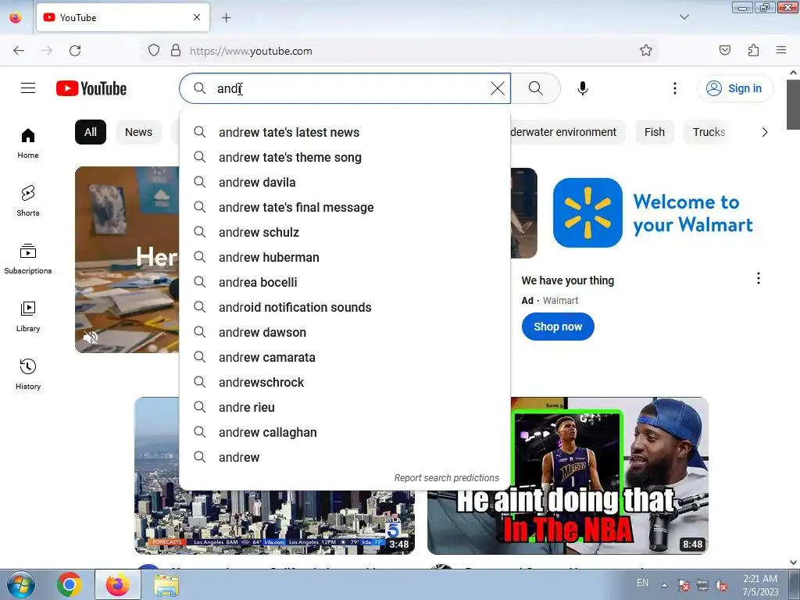Open YouTube settings three-dot menu

pos(674,88)
